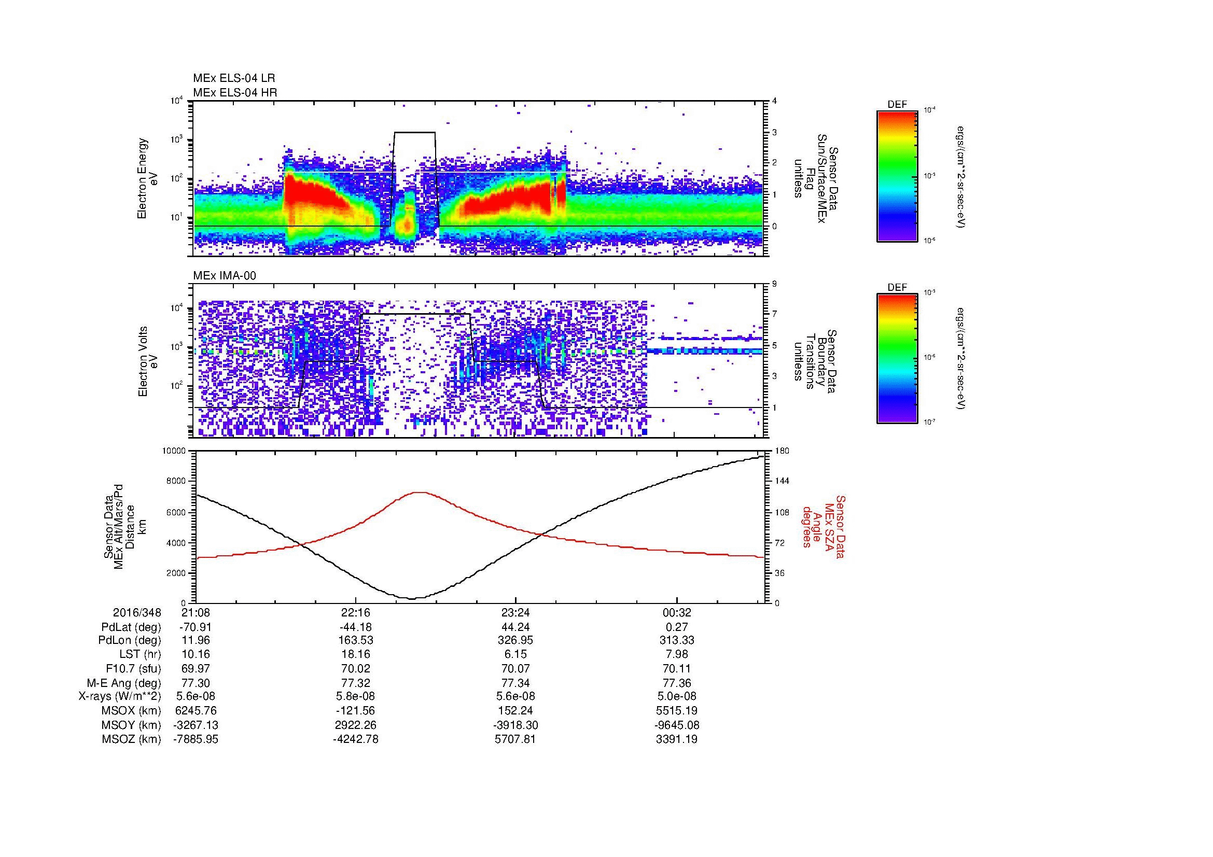Click the ELS colorbar units label
This screenshot has width=1213, height=857.
(x=960, y=176)
